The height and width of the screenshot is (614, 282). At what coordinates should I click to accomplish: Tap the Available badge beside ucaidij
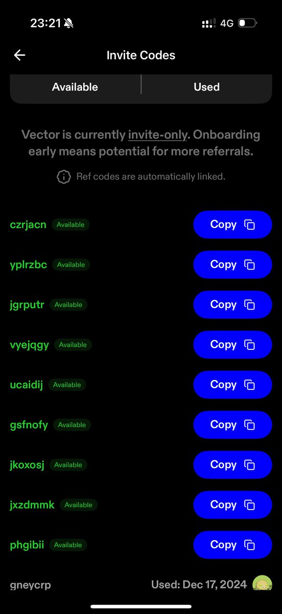[x=67, y=385]
